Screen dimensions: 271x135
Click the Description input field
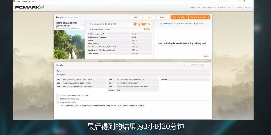click(138, 75)
